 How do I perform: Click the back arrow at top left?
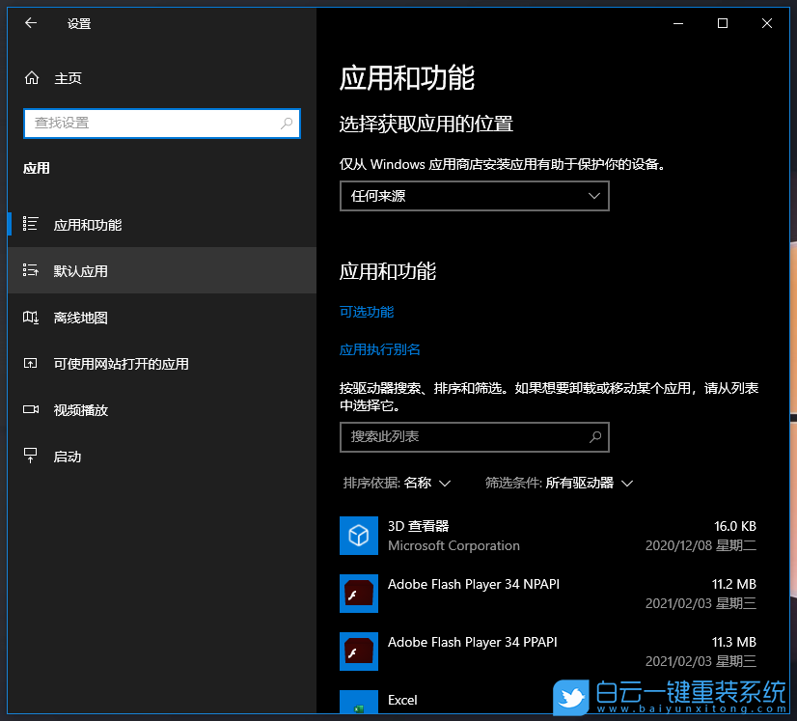click(30, 23)
